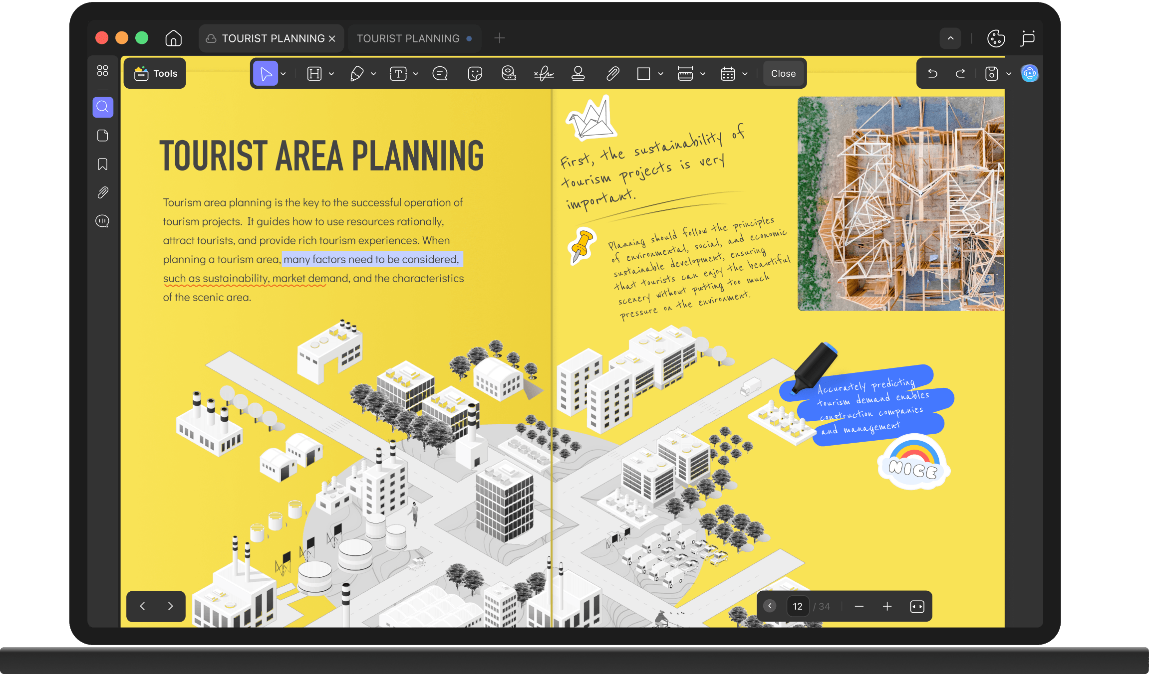Zoom out with the minus button
The width and height of the screenshot is (1149, 674).
[x=859, y=606]
